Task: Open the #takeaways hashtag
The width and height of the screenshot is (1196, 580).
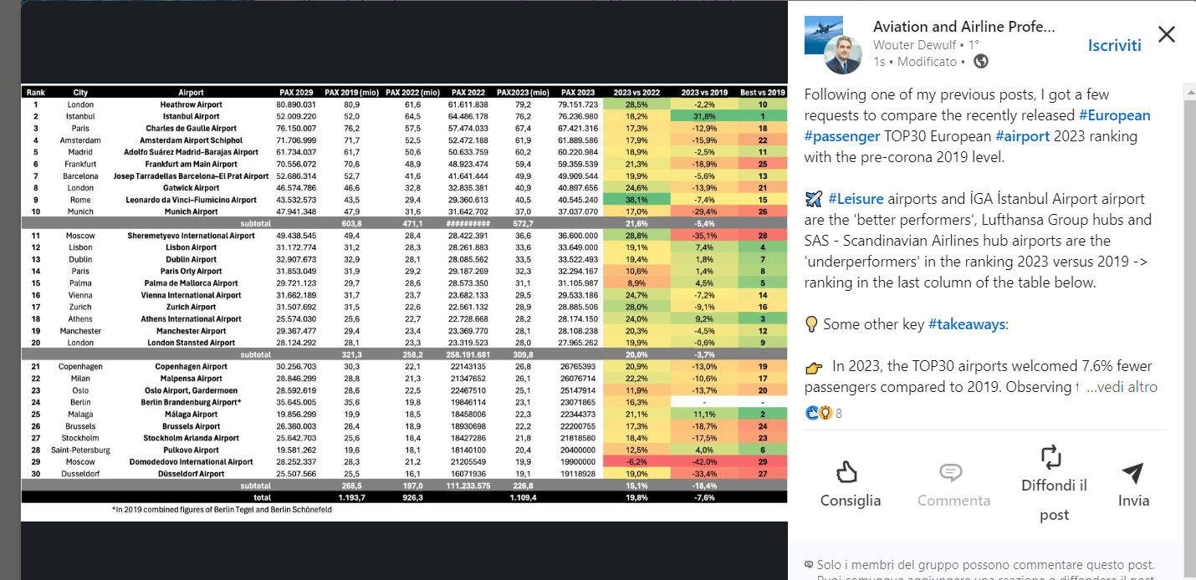Action: pos(967,324)
